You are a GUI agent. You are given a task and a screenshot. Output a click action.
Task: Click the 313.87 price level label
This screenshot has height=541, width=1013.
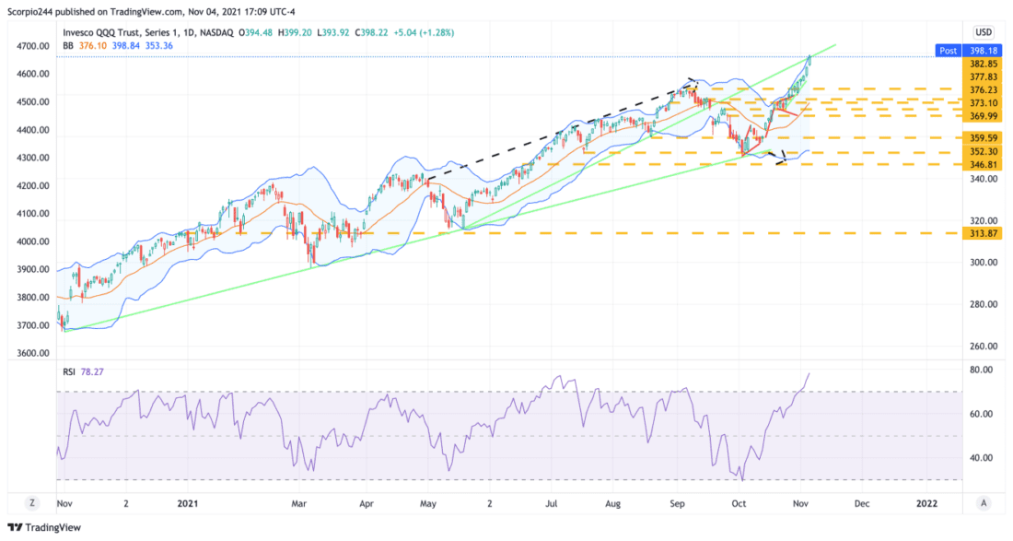coord(984,233)
